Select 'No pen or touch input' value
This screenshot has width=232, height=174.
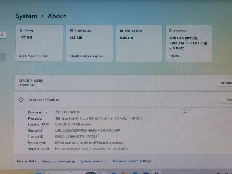tap(91, 149)
